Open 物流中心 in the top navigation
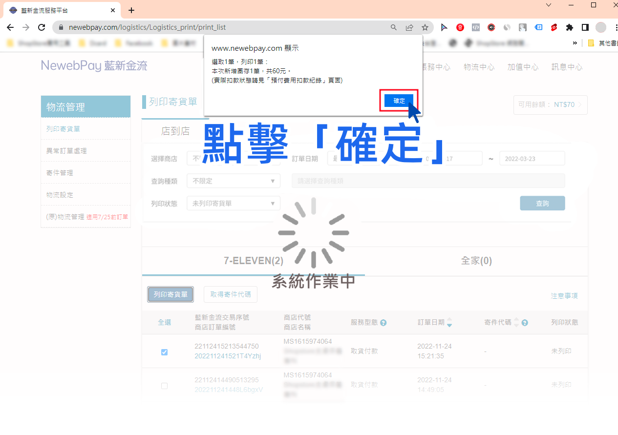Screen dimensions: 618x435 (479, 67)
